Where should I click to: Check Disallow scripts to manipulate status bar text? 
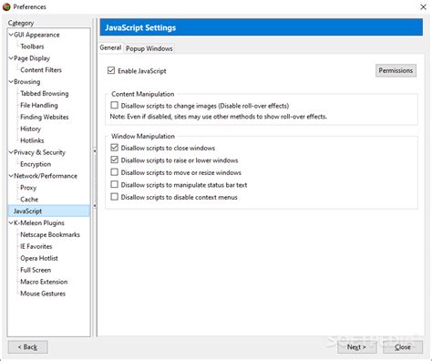click(x=114, y=184)
